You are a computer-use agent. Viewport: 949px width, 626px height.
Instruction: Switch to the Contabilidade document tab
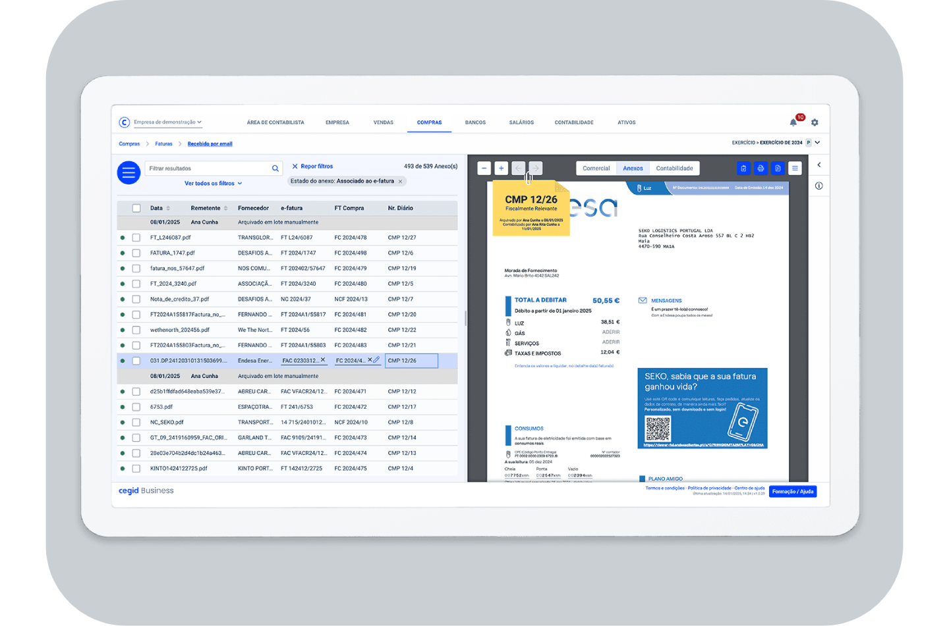click(674, 169)
